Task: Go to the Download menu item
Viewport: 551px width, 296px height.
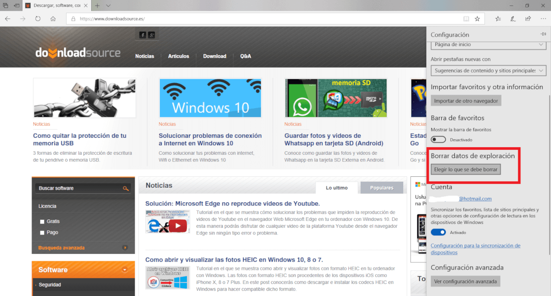Action: [215, 56]
